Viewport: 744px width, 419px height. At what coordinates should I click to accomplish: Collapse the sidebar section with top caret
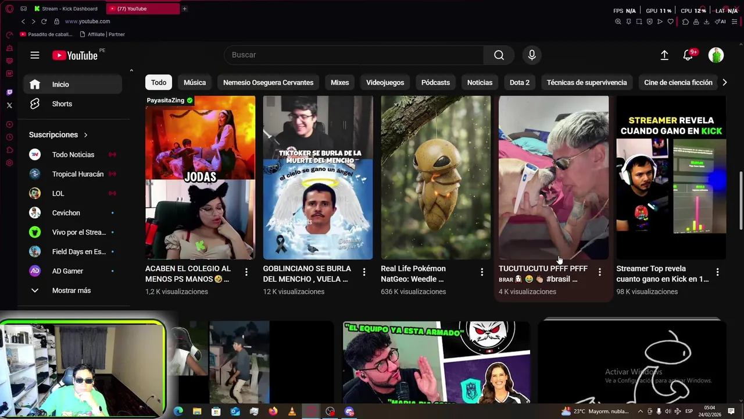131,71
